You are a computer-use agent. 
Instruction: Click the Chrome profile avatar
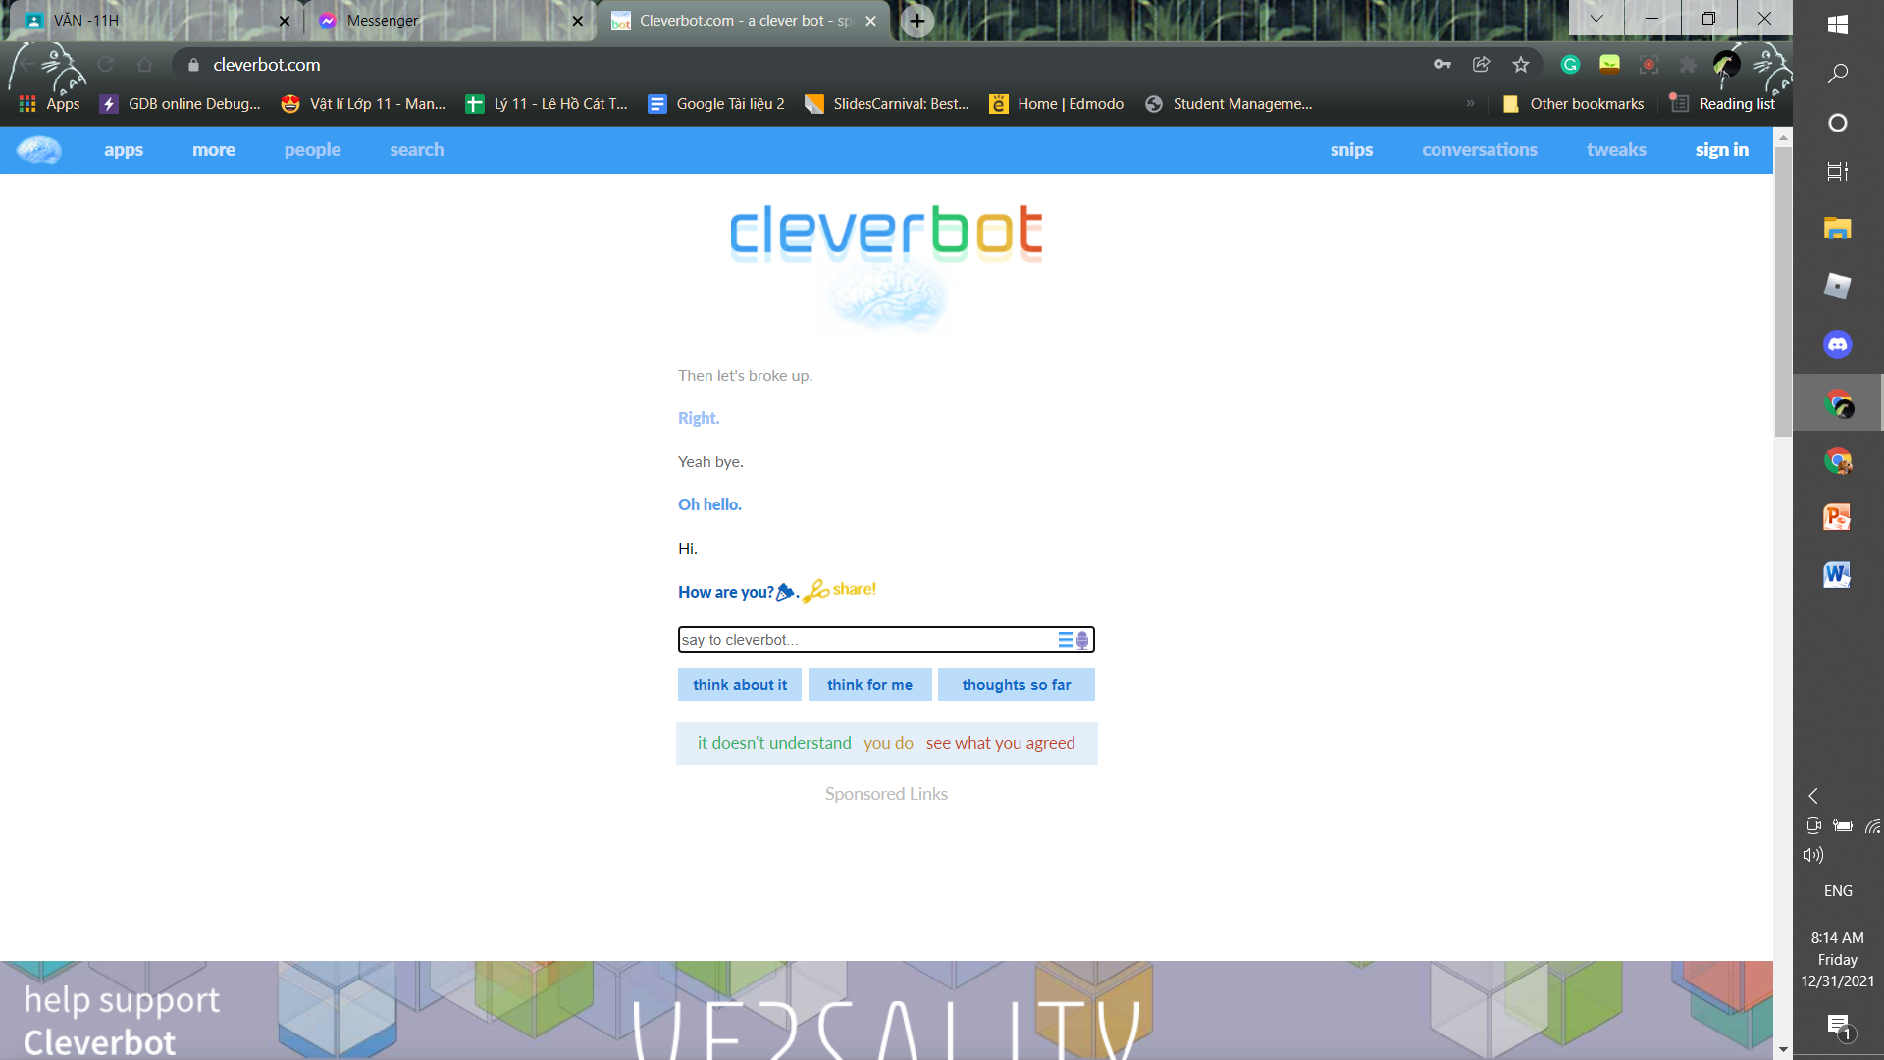point(1727,65)
